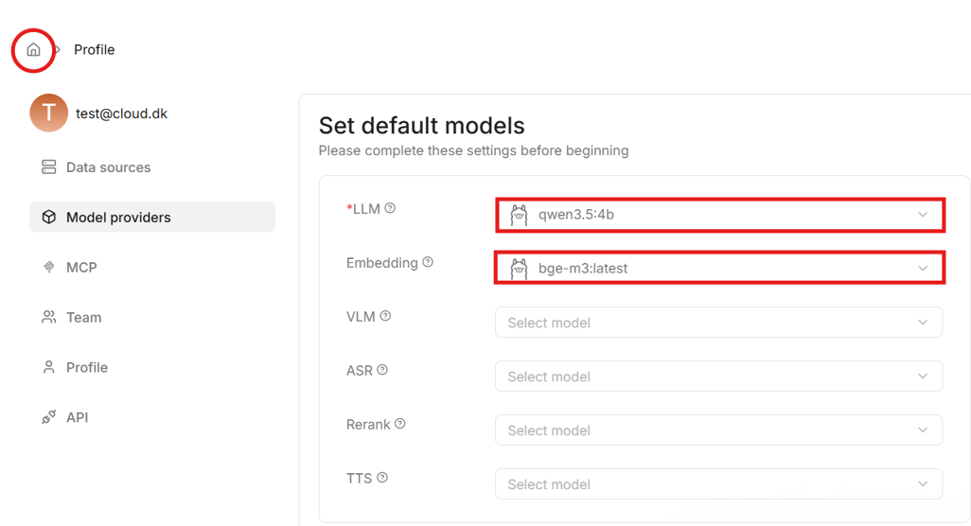Click the user avatar with letter T
This screenshot has width=971, height=526.
(x=48, y=114)
